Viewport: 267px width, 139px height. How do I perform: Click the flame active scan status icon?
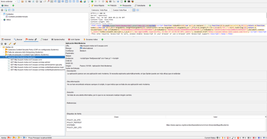223,138
